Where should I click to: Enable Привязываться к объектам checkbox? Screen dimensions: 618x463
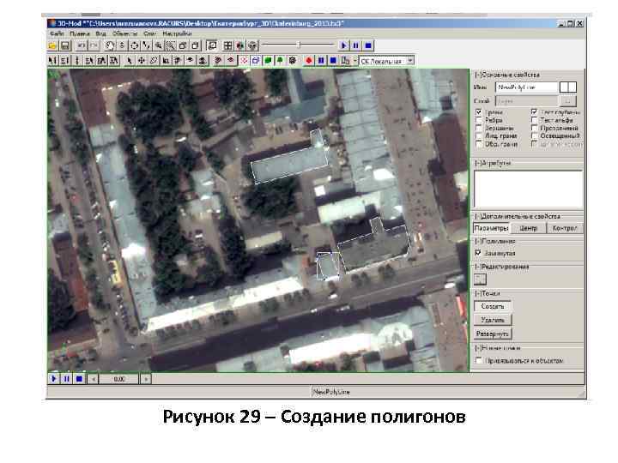click(478, 361)
